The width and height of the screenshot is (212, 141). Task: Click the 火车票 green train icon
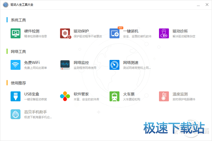click(114, 96)
